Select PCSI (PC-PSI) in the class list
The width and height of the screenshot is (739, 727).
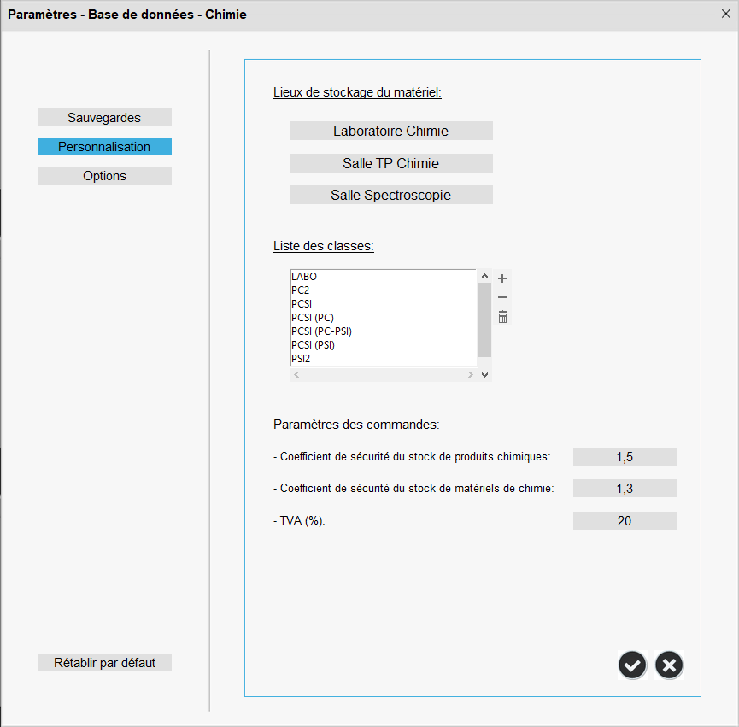tap(321, 331)
